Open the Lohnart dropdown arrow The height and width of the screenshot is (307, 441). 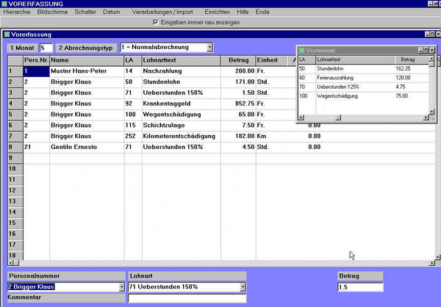pos(243,286)
